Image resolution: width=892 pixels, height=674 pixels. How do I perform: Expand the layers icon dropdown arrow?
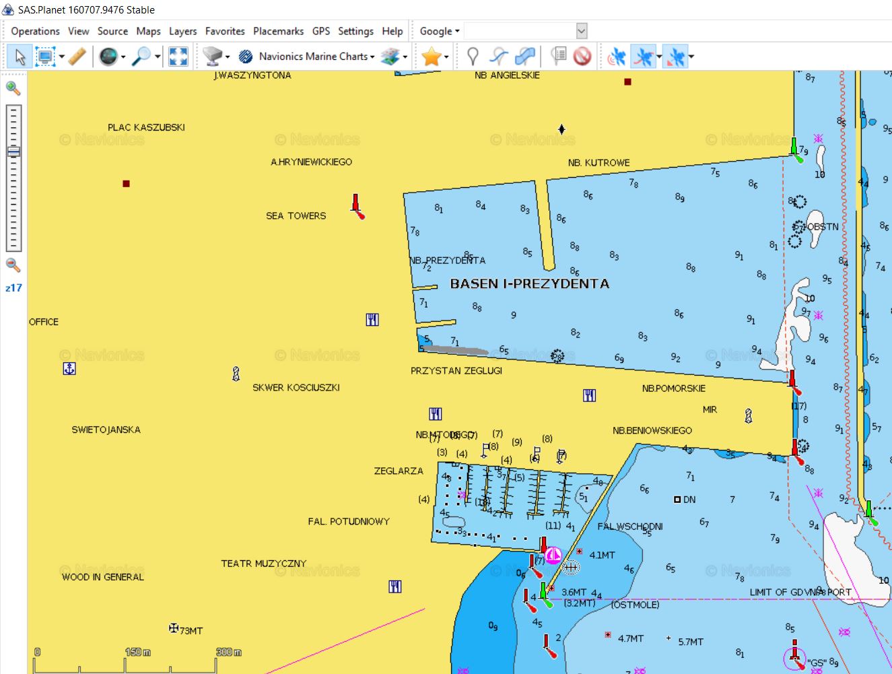point(405,57)
